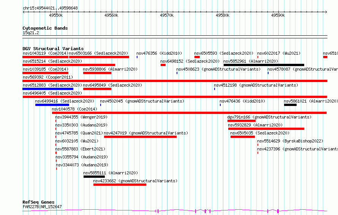The image size is (338, 215).
Task: Click the nsv476356 (Kidd2010) variant label
Action: point(159,53)
